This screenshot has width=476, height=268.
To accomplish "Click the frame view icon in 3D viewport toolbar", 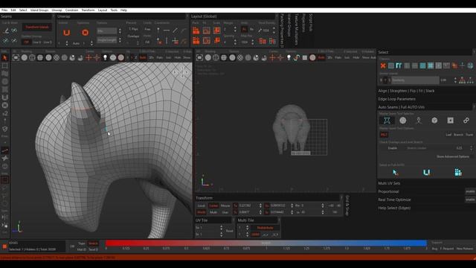I will tap(16, 57).
